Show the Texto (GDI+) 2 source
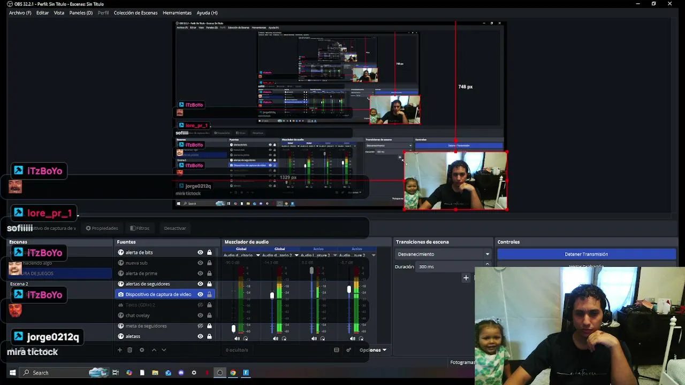 200,305
